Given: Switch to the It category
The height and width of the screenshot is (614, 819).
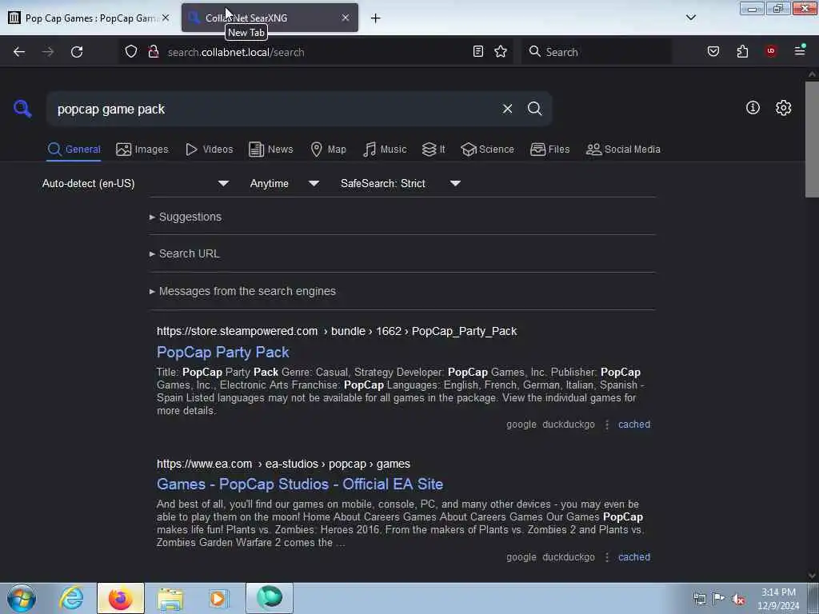Looking at the screenshot, I should coord(433,150).
